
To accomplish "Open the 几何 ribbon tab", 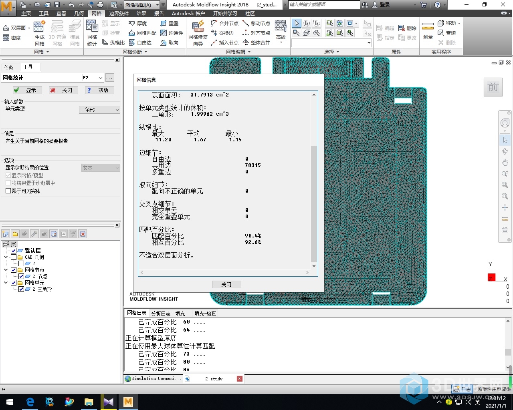I will point(79,13).
